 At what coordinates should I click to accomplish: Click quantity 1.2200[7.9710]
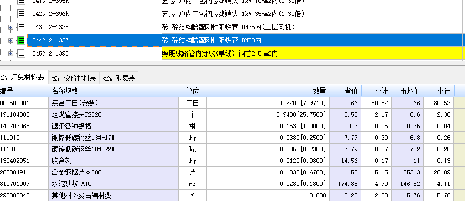coord(303,103)
